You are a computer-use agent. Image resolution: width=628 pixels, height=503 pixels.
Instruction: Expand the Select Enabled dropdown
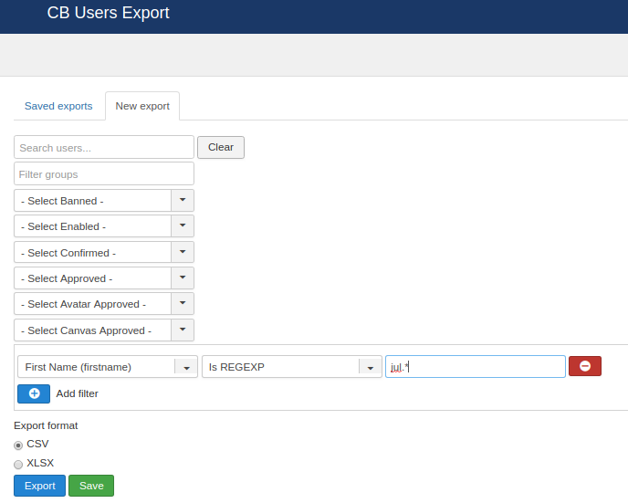(x=104, y=226)
